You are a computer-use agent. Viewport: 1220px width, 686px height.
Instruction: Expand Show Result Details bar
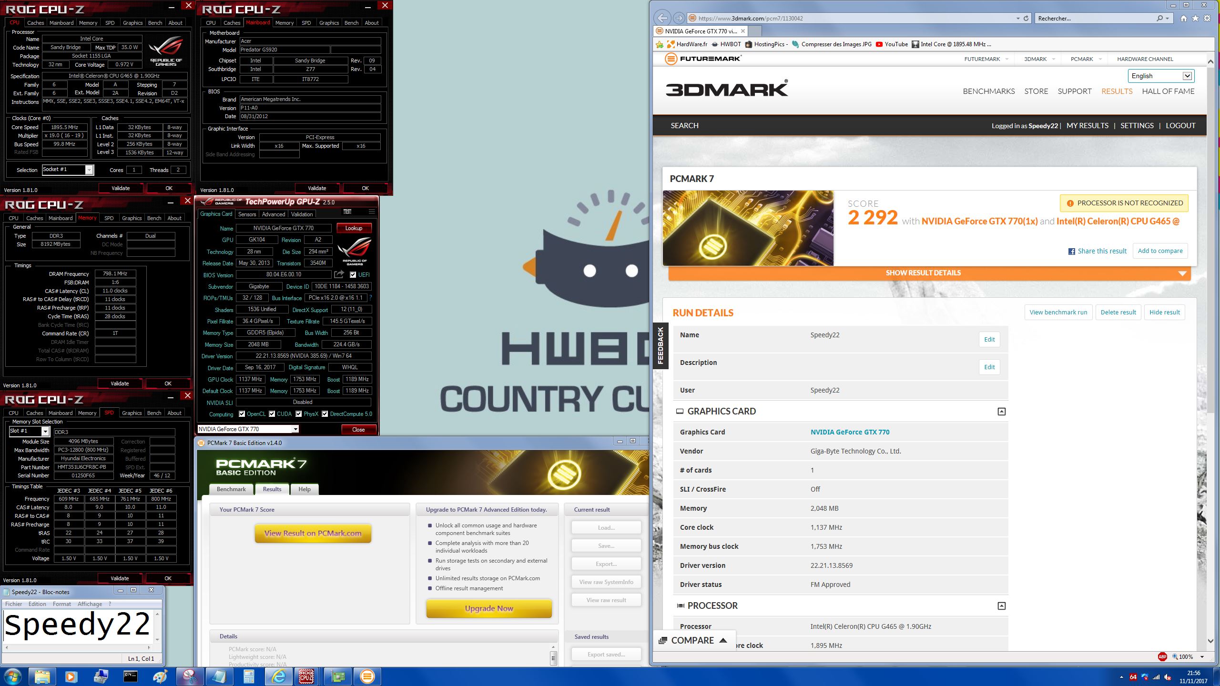point(929,273)
